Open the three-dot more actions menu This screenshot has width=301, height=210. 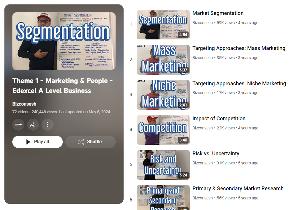point(47,125)
